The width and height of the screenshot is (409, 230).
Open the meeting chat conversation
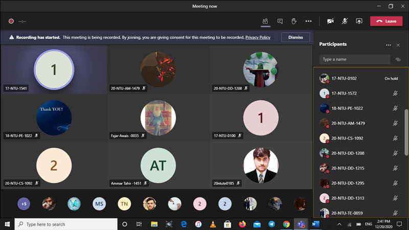[x=280, y=21]
